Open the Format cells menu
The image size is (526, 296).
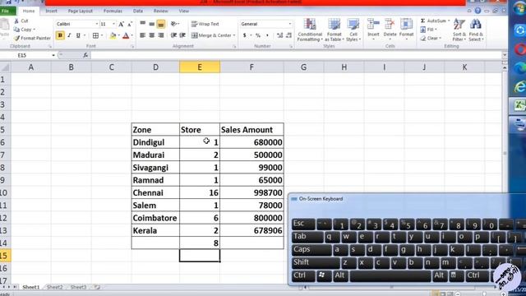point(406,30)
